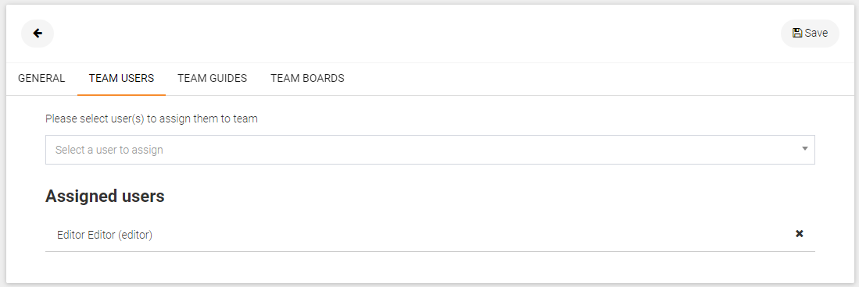Screen dimensions: 859x287
Task: Select the TEAM USERS tab
Action: click(x=122, y=78)
